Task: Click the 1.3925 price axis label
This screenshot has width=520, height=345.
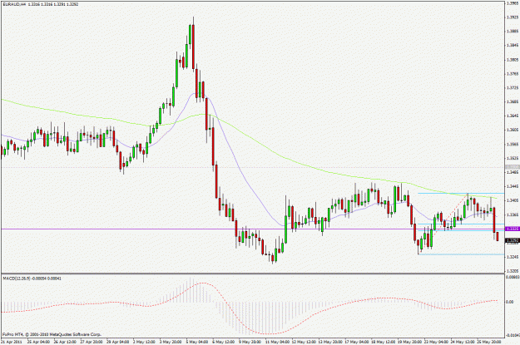Action: (x=513, y=17)
